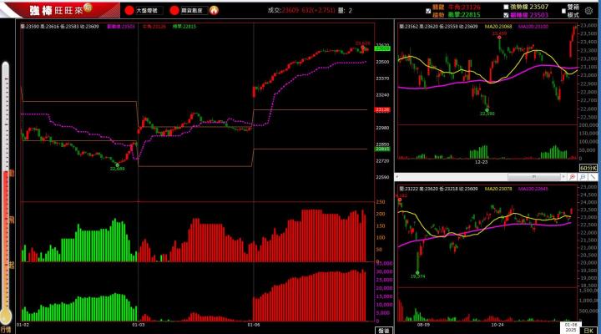Uncheck the purple trend line 23503 checkbox
The height and width of the screenshot is (334, 601).
coord(506,15)
